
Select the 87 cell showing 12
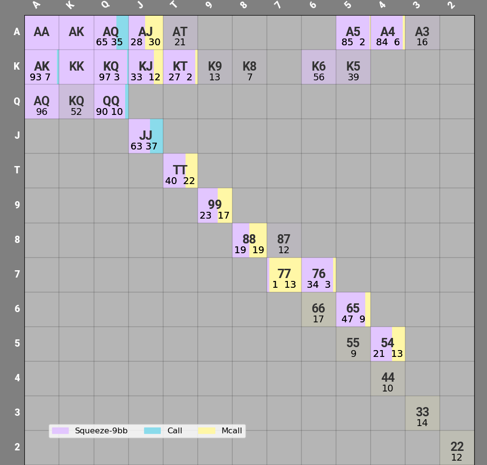(x=284, y=240)
